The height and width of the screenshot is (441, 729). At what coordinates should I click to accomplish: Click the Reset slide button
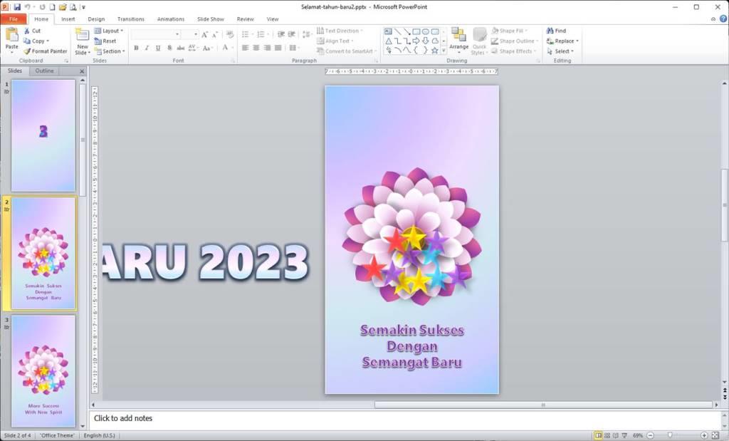pyautogui.click(x=105, y=41)
